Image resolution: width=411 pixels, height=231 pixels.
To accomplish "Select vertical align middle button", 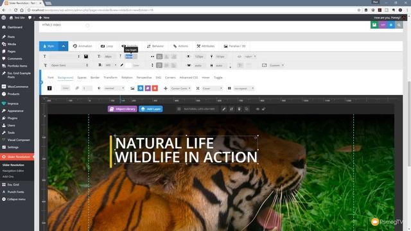I will coord(166,65).
